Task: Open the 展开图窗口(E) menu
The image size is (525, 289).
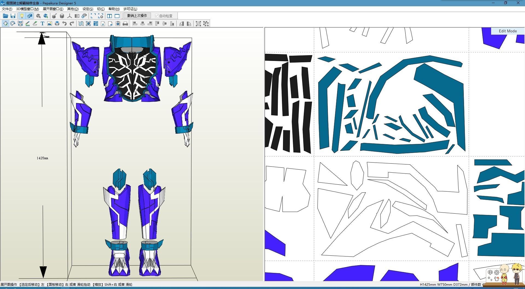Action: tap(53, 9)
